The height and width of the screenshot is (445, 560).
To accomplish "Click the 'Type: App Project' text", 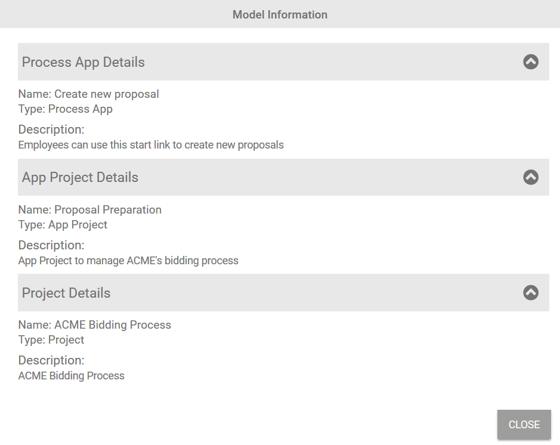I will 63,225.
